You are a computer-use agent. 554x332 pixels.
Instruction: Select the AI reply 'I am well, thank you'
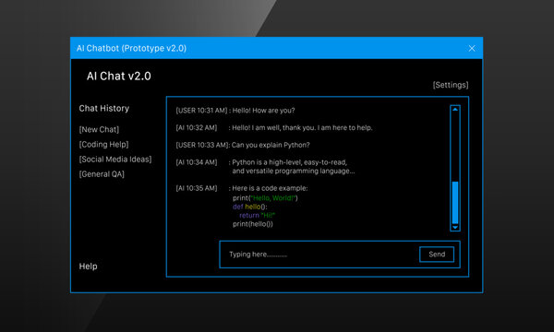tap(283, 127)
